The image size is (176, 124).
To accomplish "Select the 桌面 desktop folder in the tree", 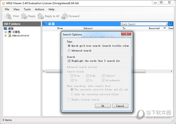I will coord(11,28).
